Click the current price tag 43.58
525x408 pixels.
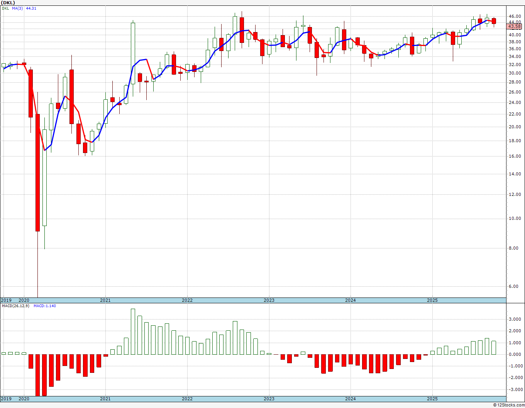pos(515,26)
